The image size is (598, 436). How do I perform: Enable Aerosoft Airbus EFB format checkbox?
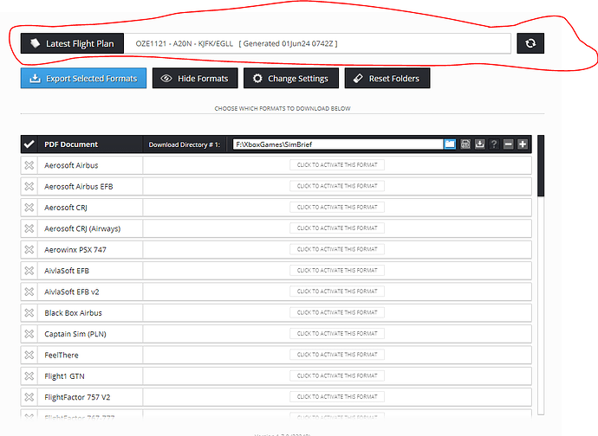29,186
